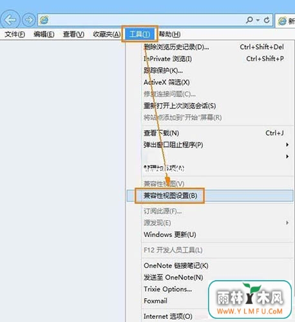This screenshot has height=322, width=295.
Task: Open address bar search dropdown arrow
Action: [258, 20]
